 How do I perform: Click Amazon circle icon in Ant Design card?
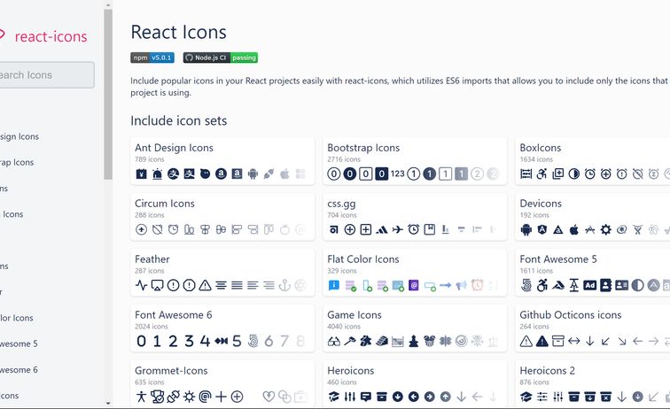click(x=221, y=174)
